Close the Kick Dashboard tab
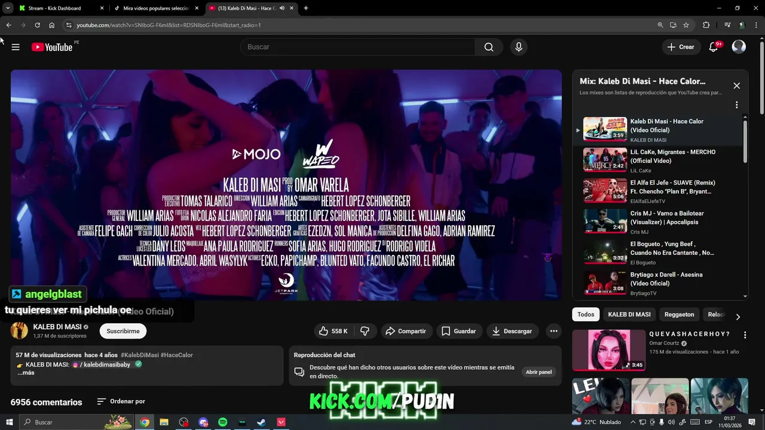The image size is (765, 430). 102,8
